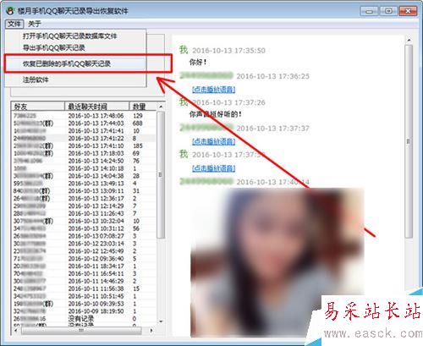Select row dated 2016-10-13 10:32:04
Viewport: 423px width, 346px height.
[x=84, y=221]
